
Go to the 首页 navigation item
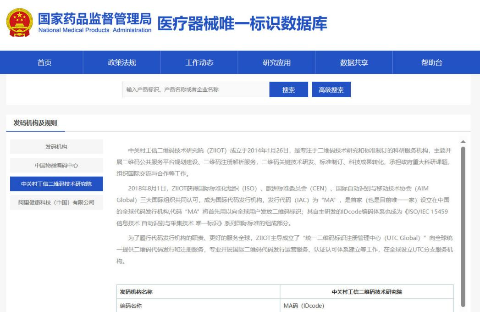coord(44,63)
